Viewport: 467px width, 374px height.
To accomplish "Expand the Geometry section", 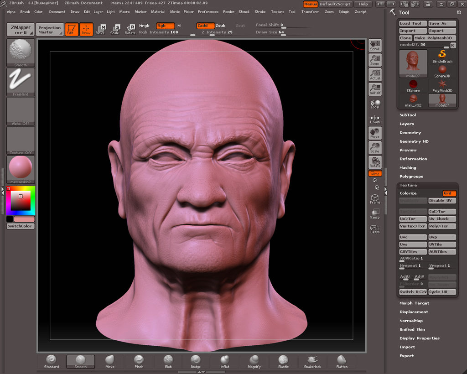I will pyautogui.click(x=410, y=133).
